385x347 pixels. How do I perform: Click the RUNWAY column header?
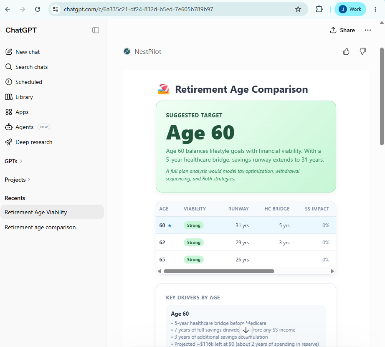(x=238, y=209)
